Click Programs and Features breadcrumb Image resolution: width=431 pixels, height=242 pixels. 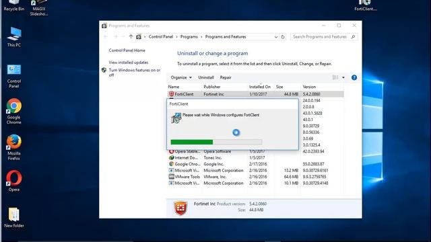[x=226, y=37]
